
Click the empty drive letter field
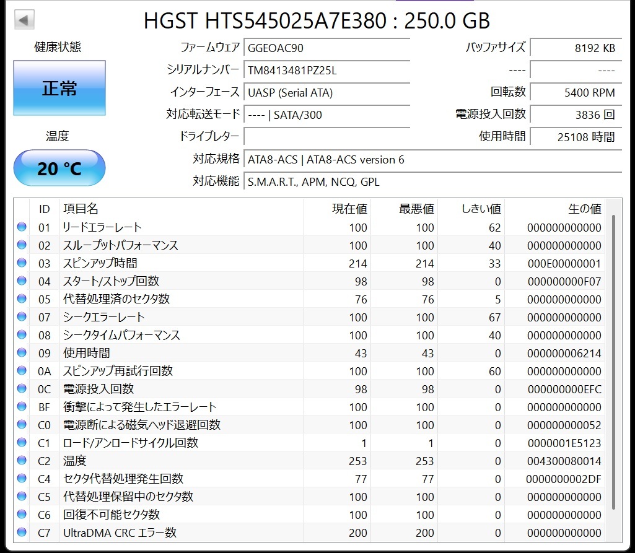327,136
